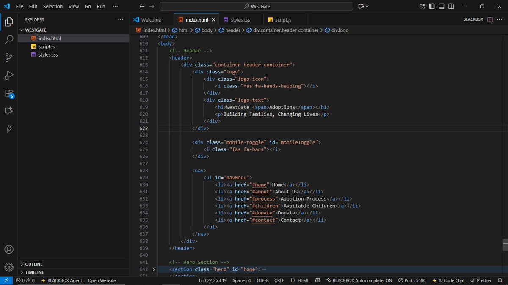Open the notifications bell
This screenshot has height=285, width=508.
point(500,280)
